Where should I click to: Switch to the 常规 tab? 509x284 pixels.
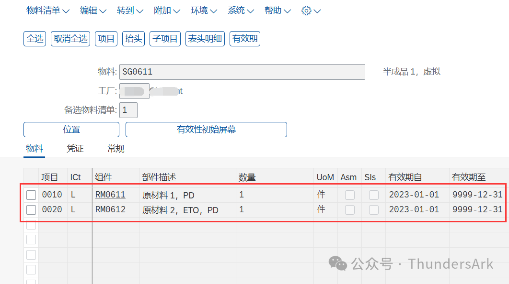(x=116, y=149)
